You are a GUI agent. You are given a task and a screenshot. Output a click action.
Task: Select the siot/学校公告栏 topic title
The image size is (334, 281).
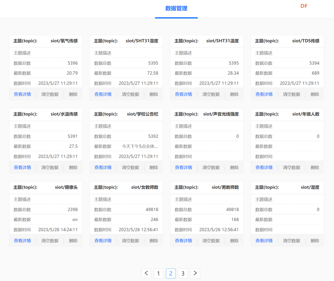click(143, 114)
